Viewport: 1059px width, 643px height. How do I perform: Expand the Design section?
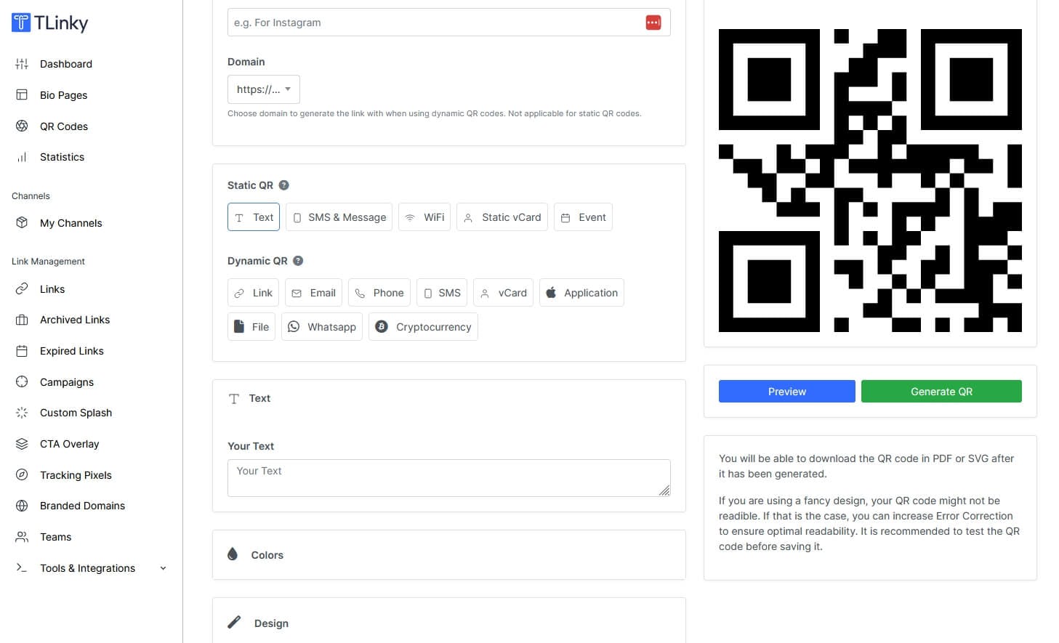(448, 623)
